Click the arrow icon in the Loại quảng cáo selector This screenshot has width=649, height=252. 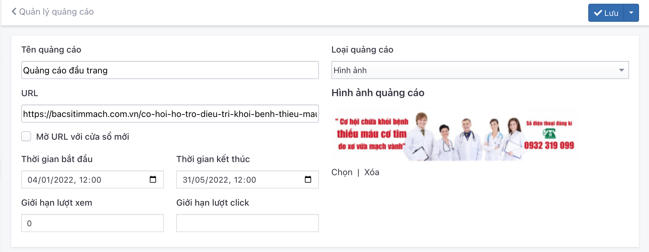point(622,70)
